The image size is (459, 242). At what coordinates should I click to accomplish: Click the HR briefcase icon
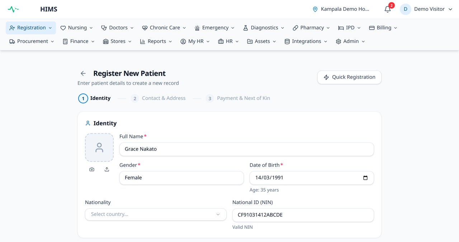pos(221,42)
